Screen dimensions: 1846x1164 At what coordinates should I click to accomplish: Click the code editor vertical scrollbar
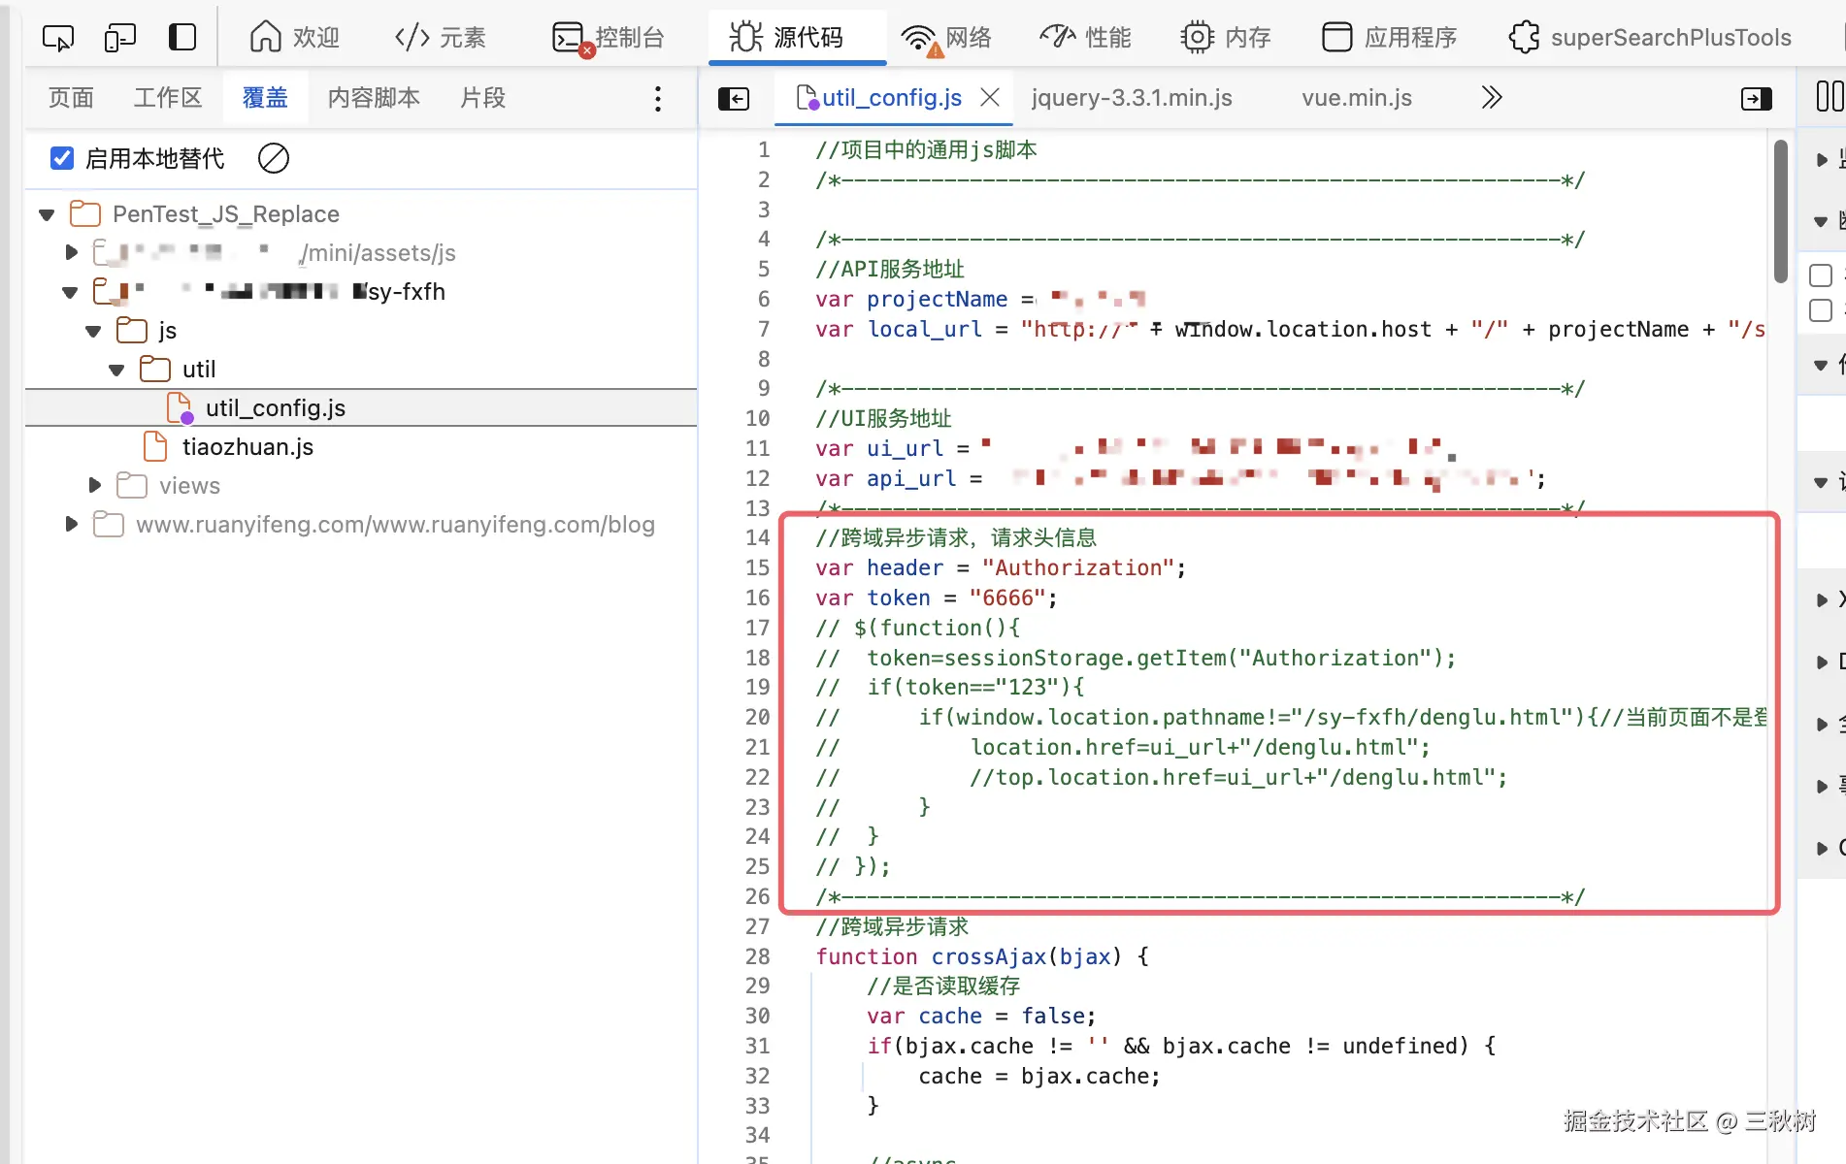tap(1780, 211)
